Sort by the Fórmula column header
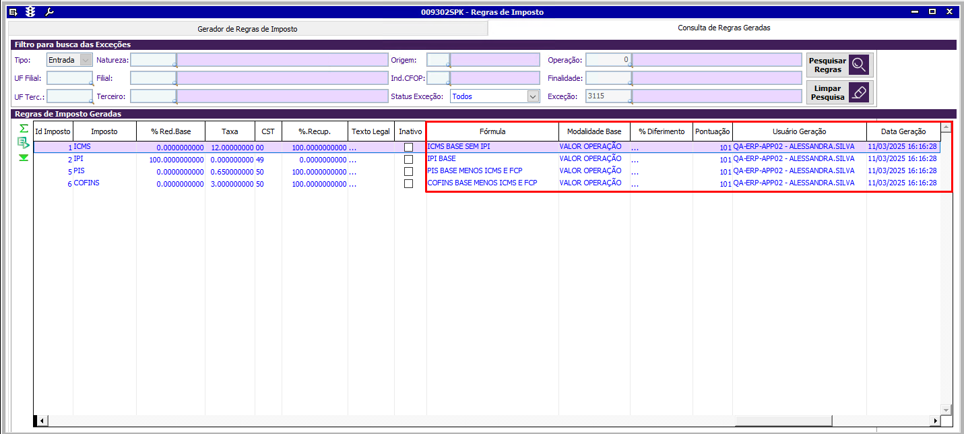964x434 pixels. click(492, 131)
